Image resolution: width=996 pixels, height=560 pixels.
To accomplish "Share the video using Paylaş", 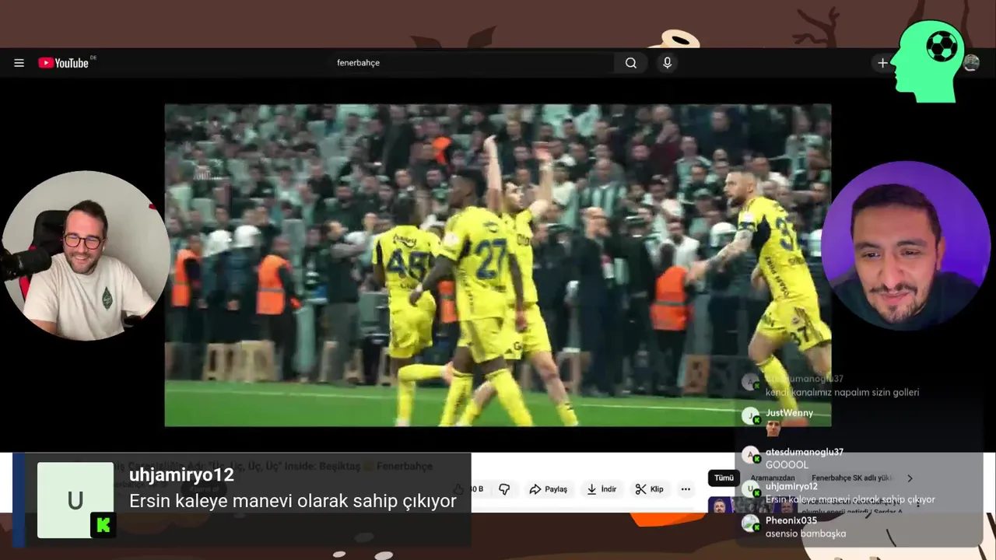I will click(x=548, y=489).
